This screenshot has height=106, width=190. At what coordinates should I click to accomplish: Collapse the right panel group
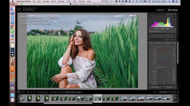coord(179,51)
